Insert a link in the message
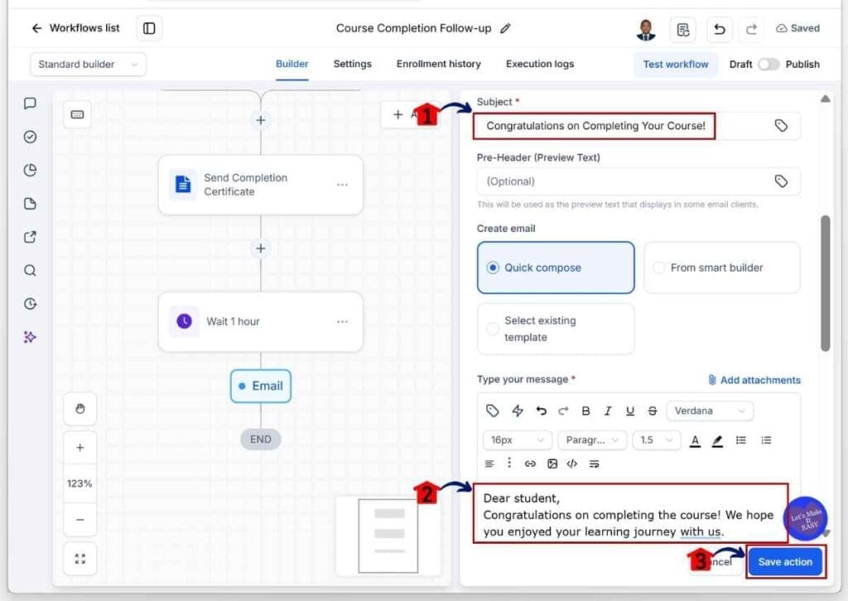This screenshot has height=601, width=848. 530,463
